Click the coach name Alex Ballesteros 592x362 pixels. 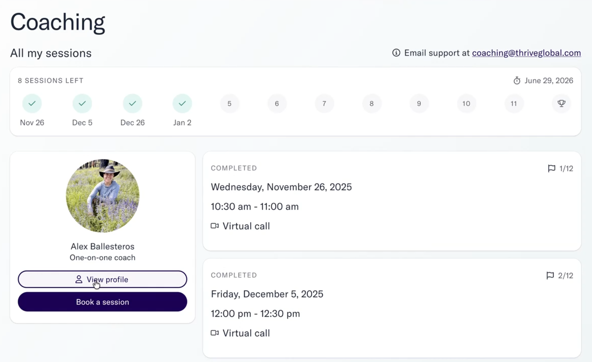coord(103,246)
